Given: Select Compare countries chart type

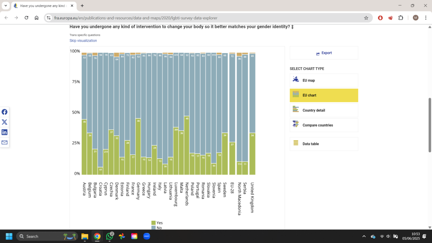Looking at the screenshot, I should click(x=323, y=125).
